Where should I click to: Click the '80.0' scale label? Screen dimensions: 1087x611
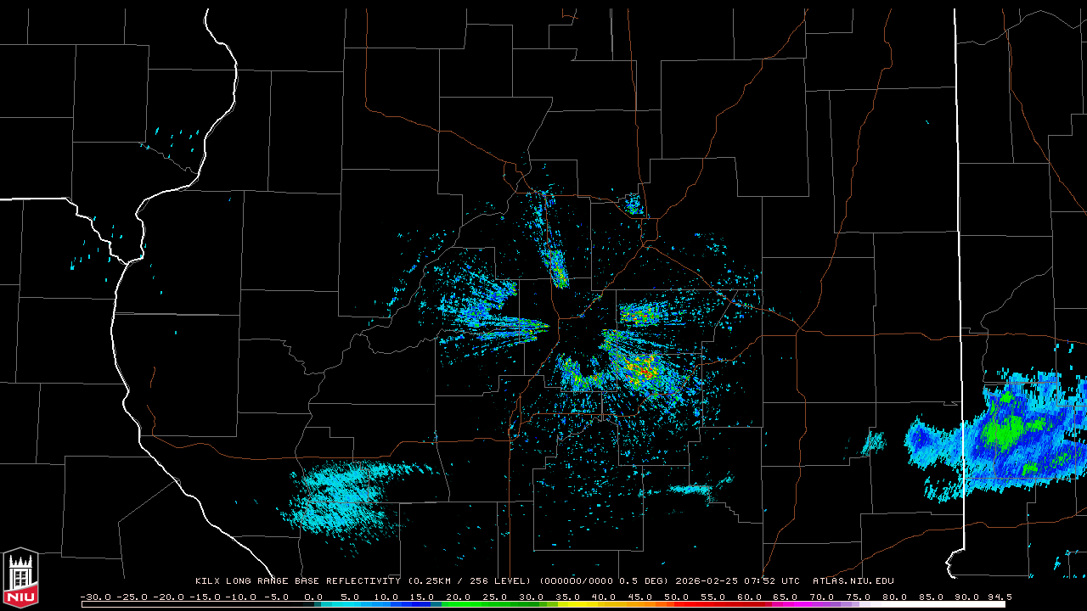coord(894,597)
